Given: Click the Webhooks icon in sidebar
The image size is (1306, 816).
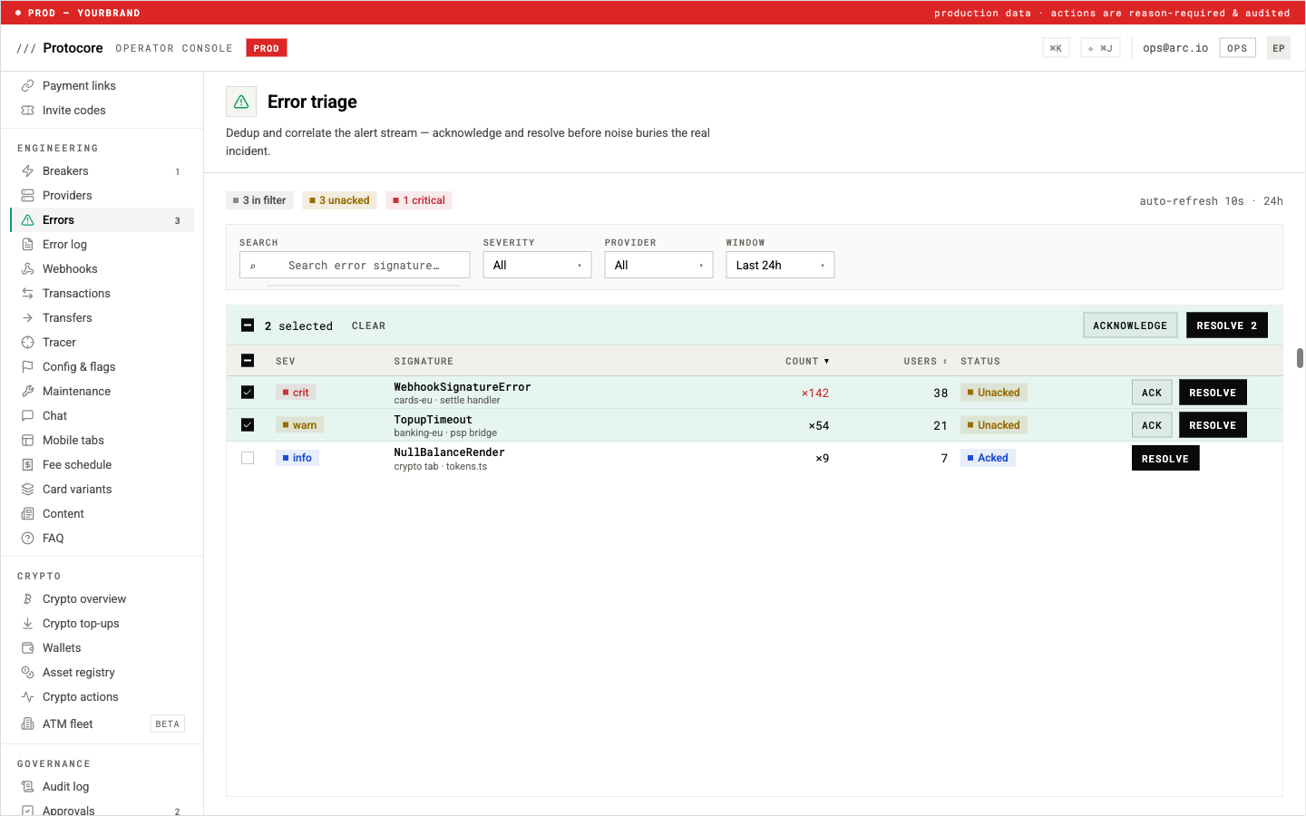Looking at the screenshot, I should coord(28,269).
